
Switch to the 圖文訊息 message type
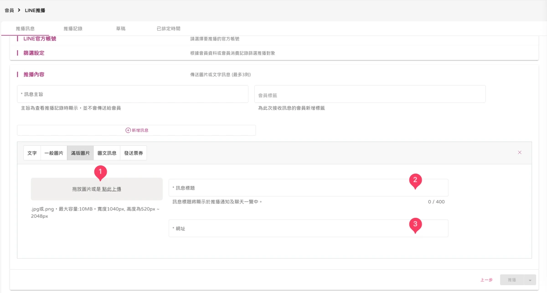coord(107,153)
